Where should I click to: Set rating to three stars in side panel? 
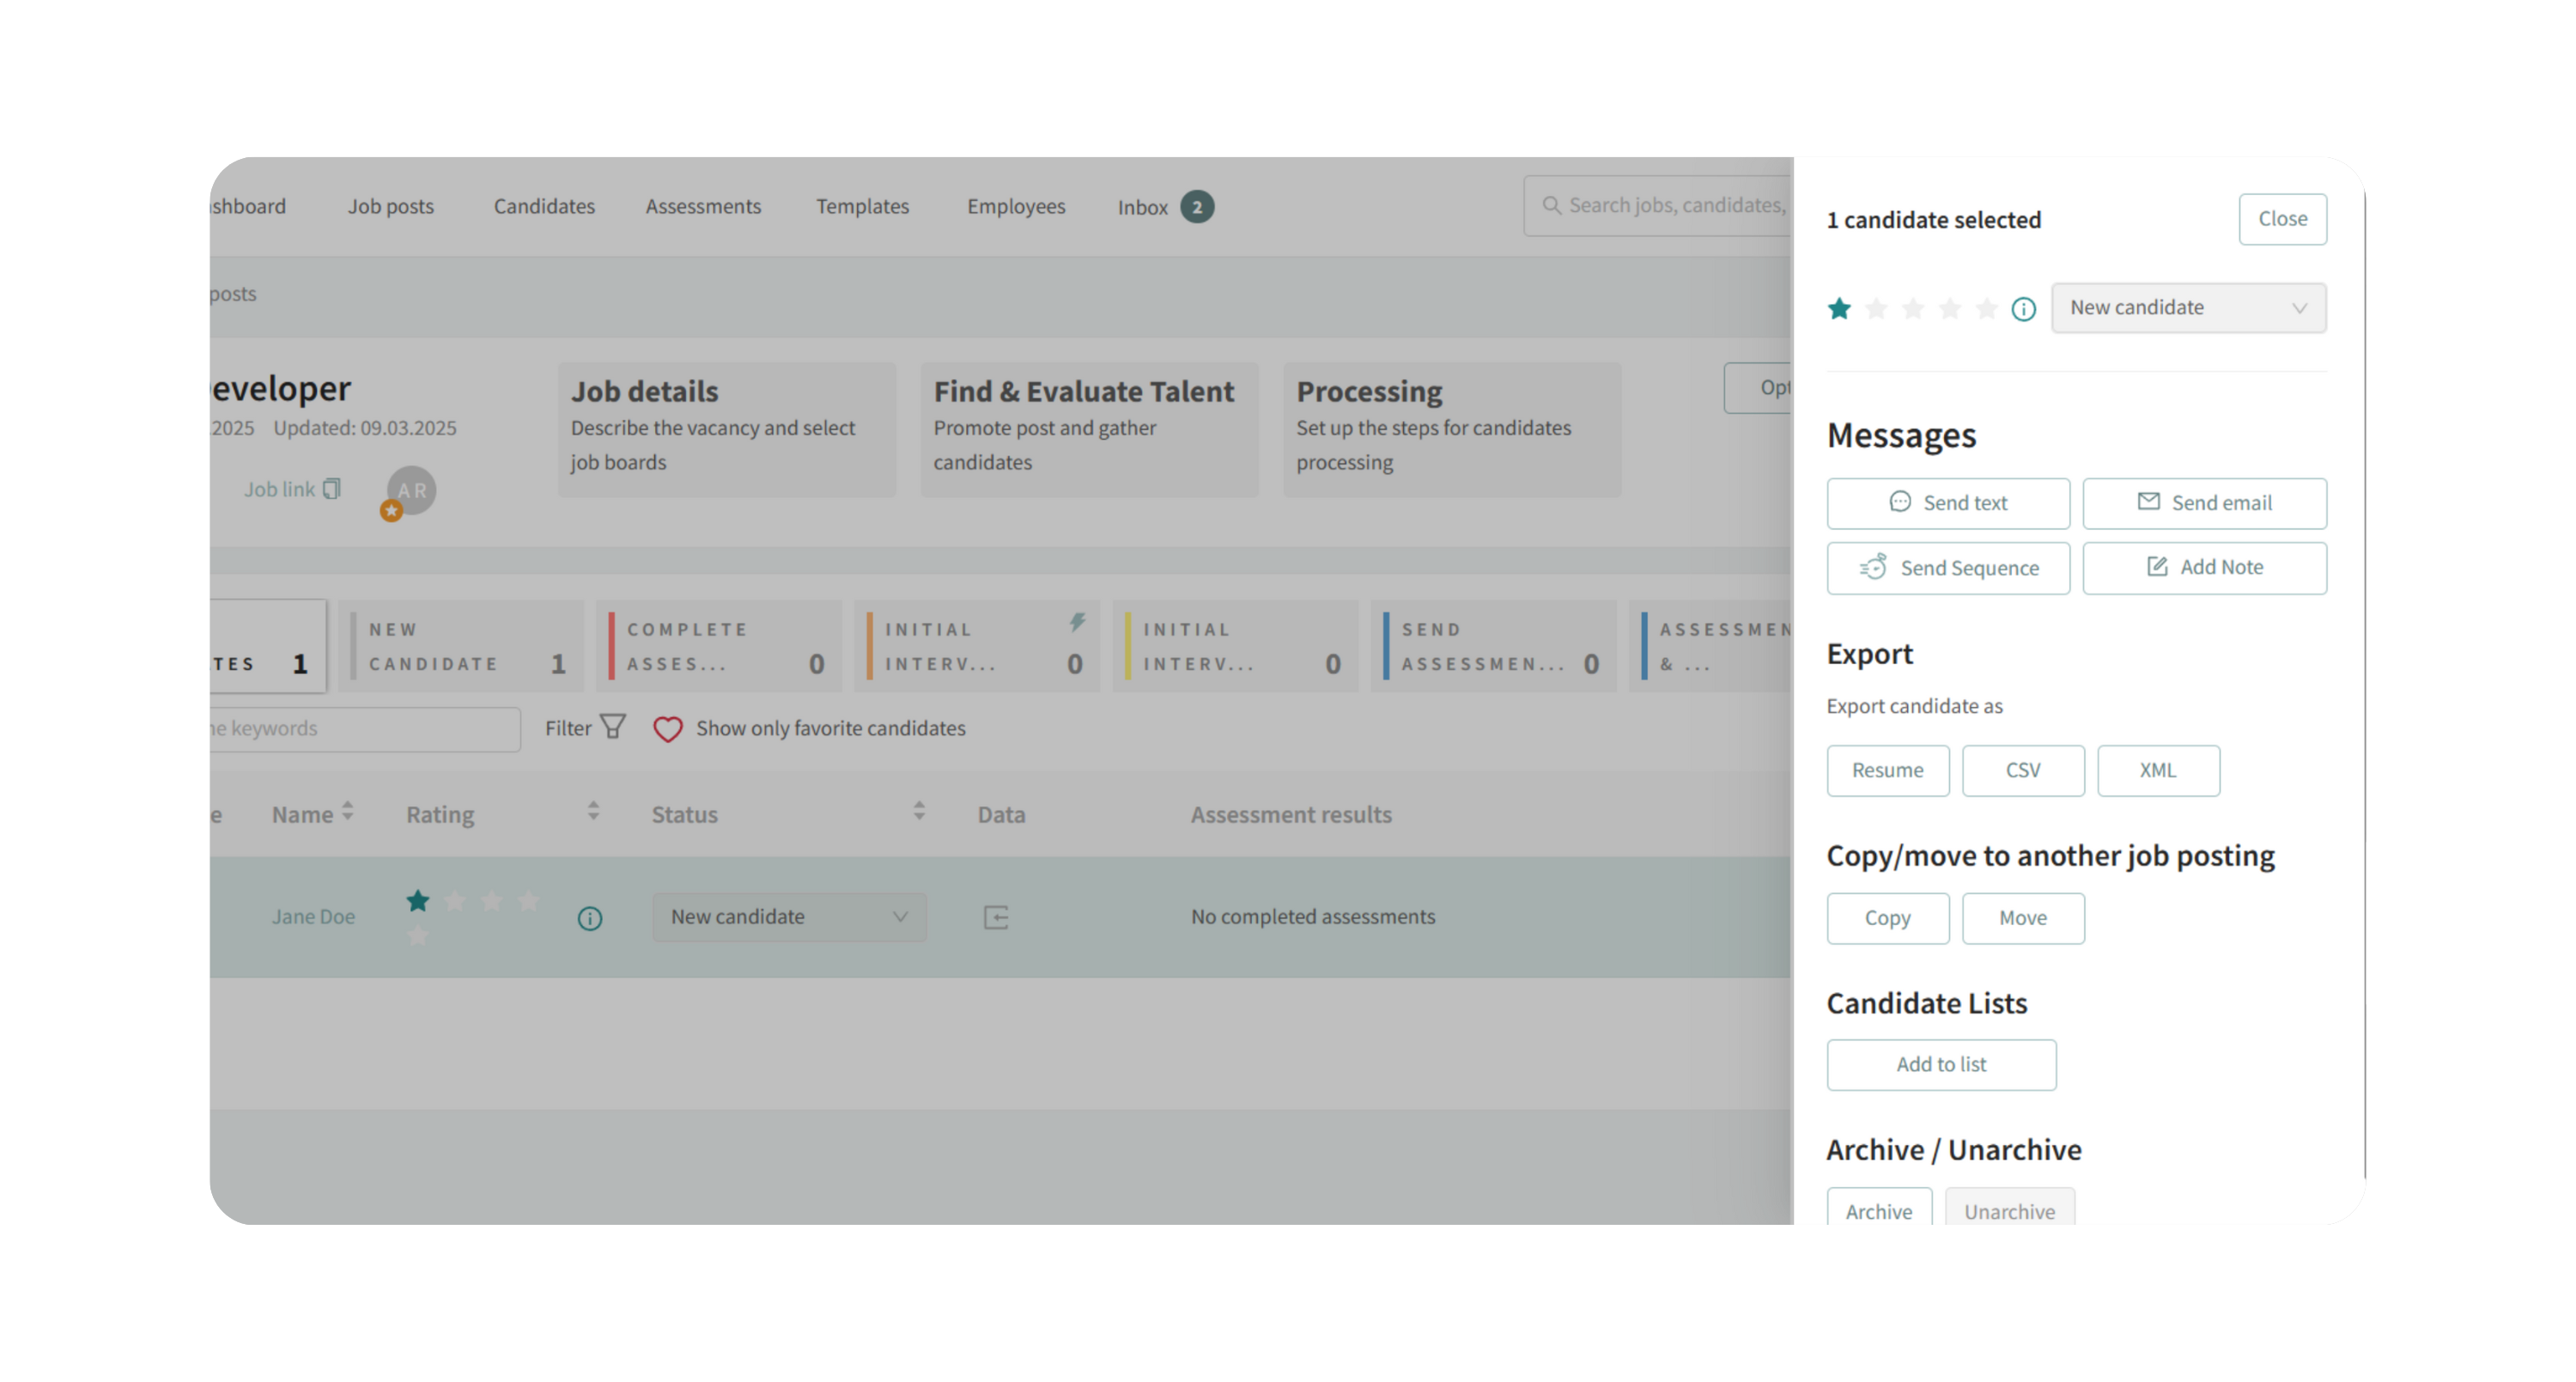pos(1913,308)
